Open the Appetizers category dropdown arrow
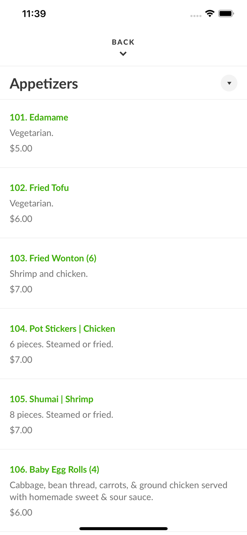247x535 pixels. tap(229, 83)
